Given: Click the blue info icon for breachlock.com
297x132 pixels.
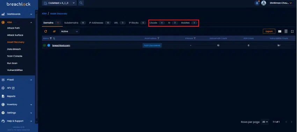Looking at the screenshot, I should (49, 45).
